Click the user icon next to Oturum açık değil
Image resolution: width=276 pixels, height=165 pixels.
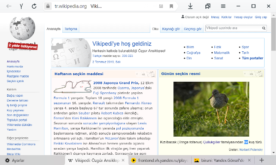coord(183,17)
